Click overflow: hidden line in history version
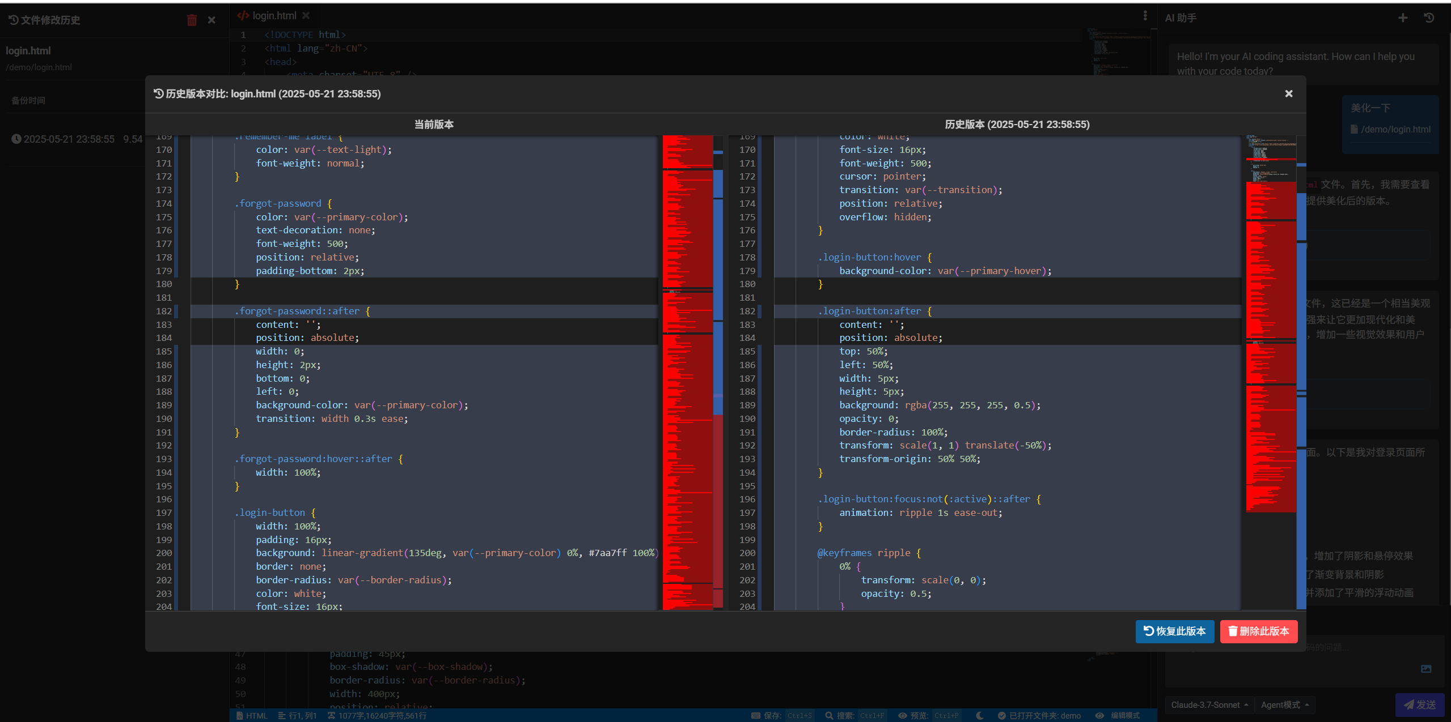The width and height of the screenshot is (1451, 722). pos(885,217)
